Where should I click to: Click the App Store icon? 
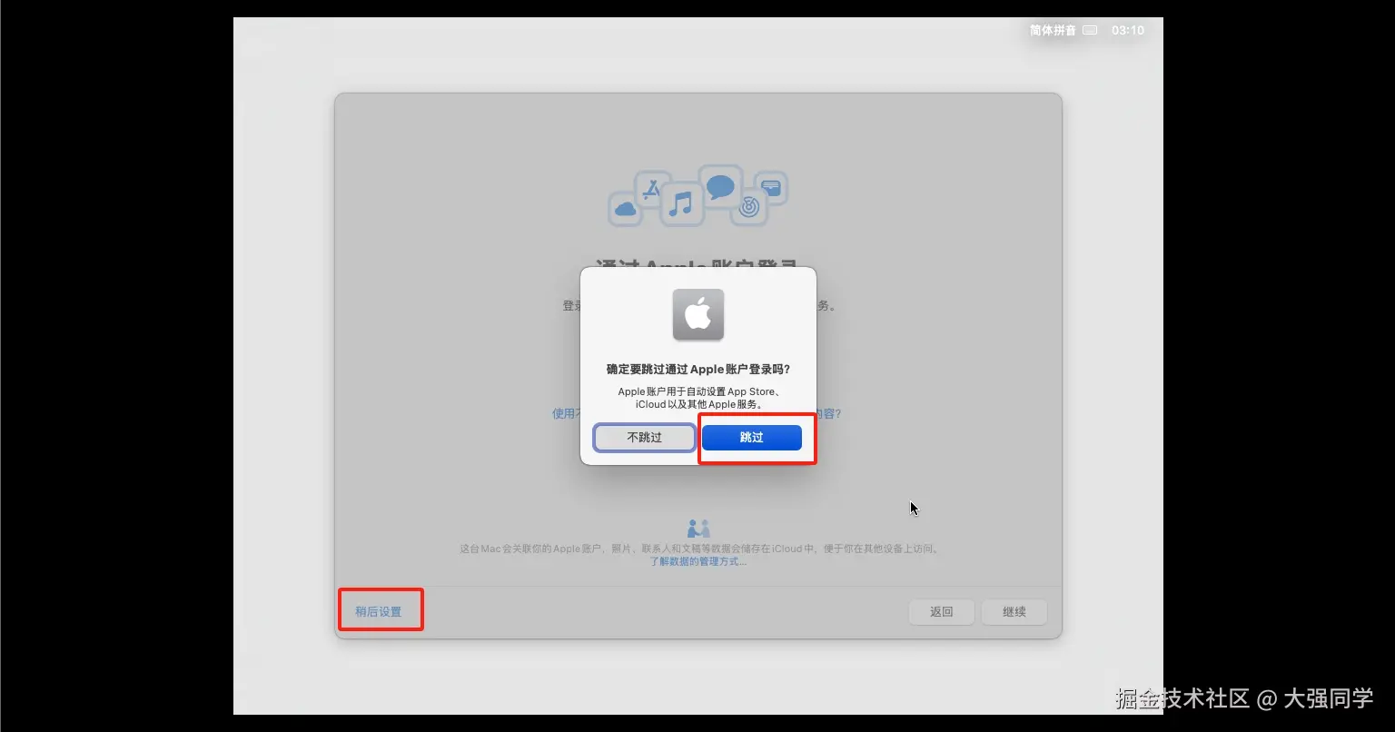coord(651,190)
